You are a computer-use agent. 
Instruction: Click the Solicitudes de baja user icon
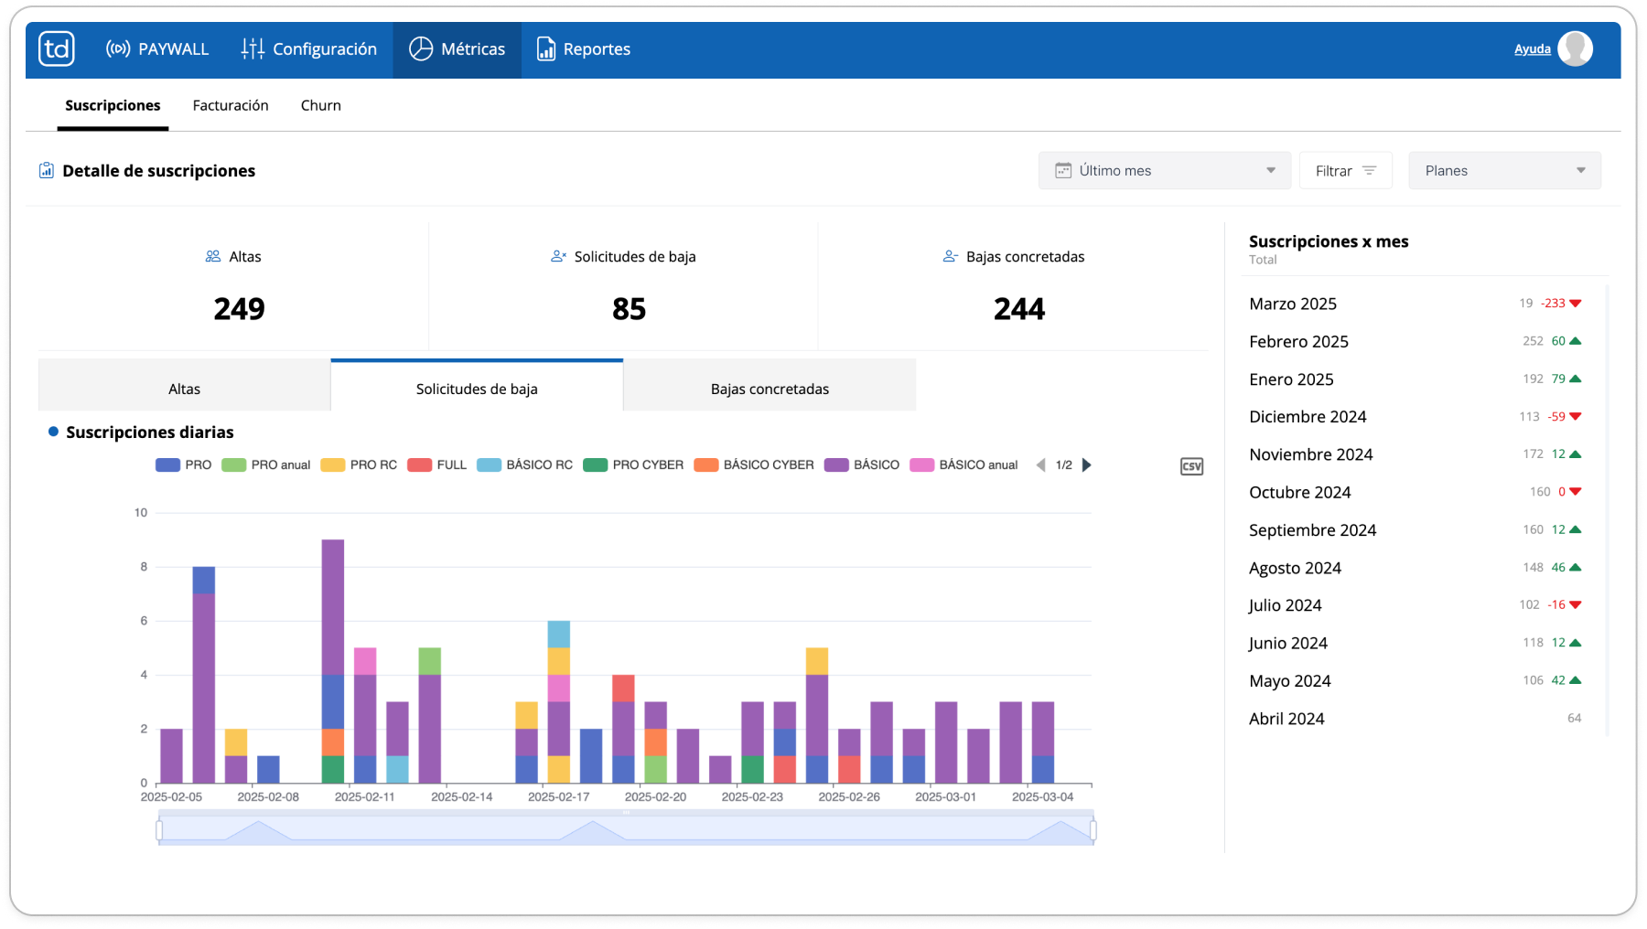click(x=558, y=257)
